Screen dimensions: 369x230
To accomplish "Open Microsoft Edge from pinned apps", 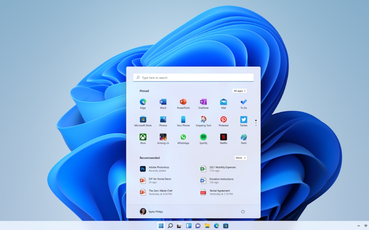I will (143, 102).
